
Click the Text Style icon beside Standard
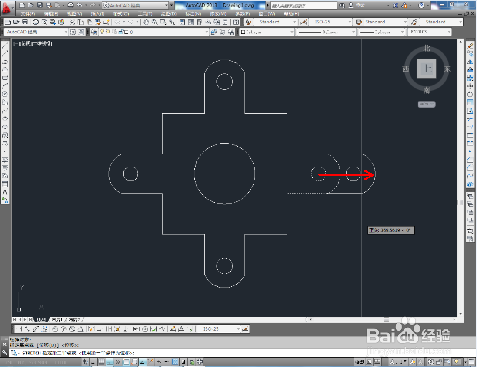[248, 22]
